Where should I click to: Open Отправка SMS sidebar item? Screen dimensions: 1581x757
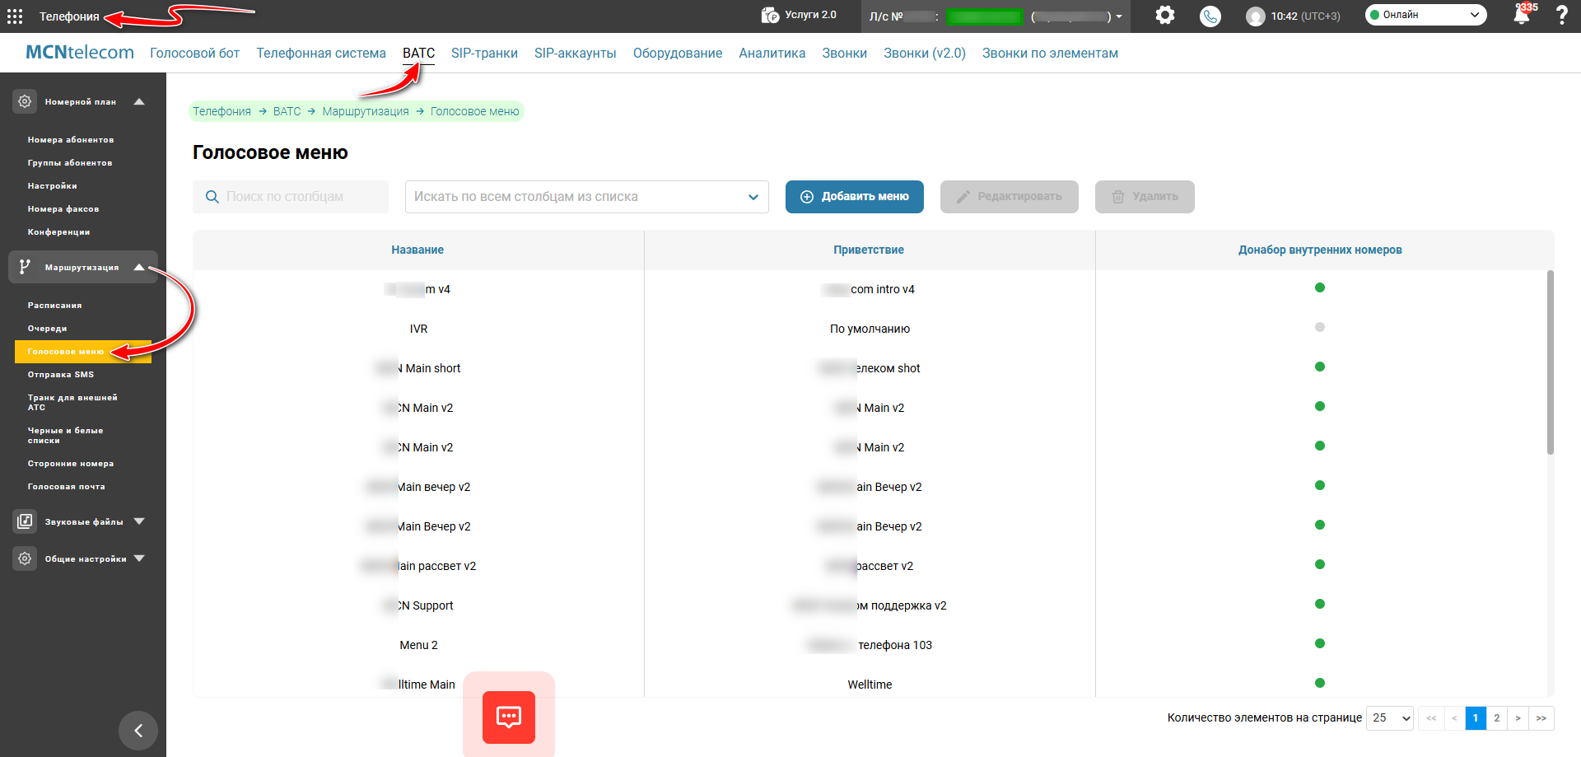(x=61, y=375)
